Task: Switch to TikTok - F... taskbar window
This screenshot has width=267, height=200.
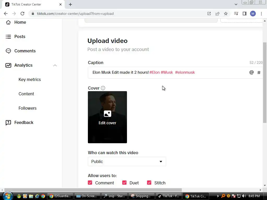Action: (x=169, y=196)
